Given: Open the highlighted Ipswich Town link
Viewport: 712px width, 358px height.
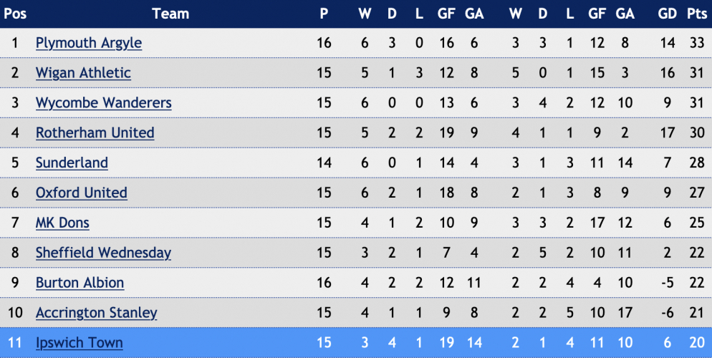Looking at the screenshot, I should (79, 342).
